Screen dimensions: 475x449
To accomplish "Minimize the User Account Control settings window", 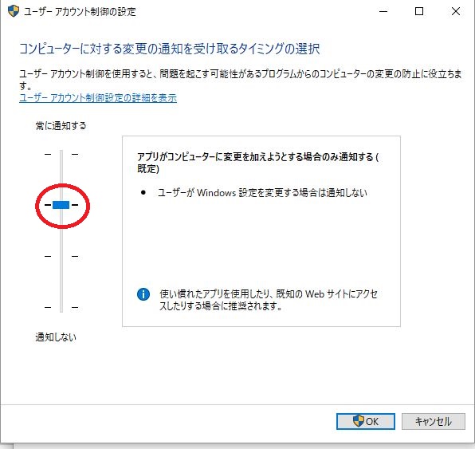I will click(x=383, y=11).
